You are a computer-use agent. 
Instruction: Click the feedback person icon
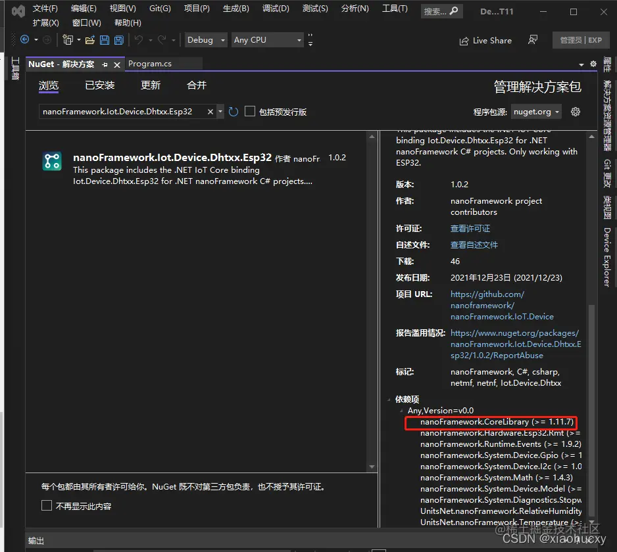tap(533, 39)
